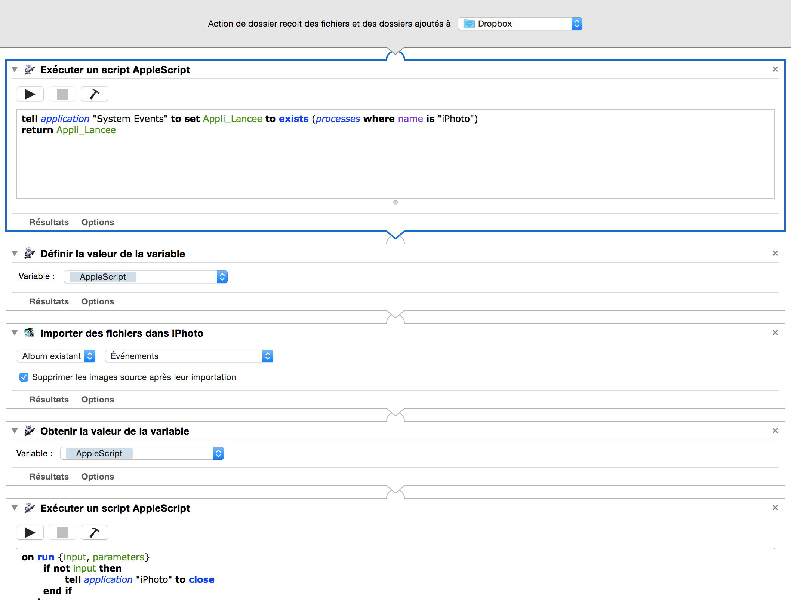Compile the first AppleScript with hammer icon
The height and width of the screenshot is (600, 791).
tap(95, 94)
